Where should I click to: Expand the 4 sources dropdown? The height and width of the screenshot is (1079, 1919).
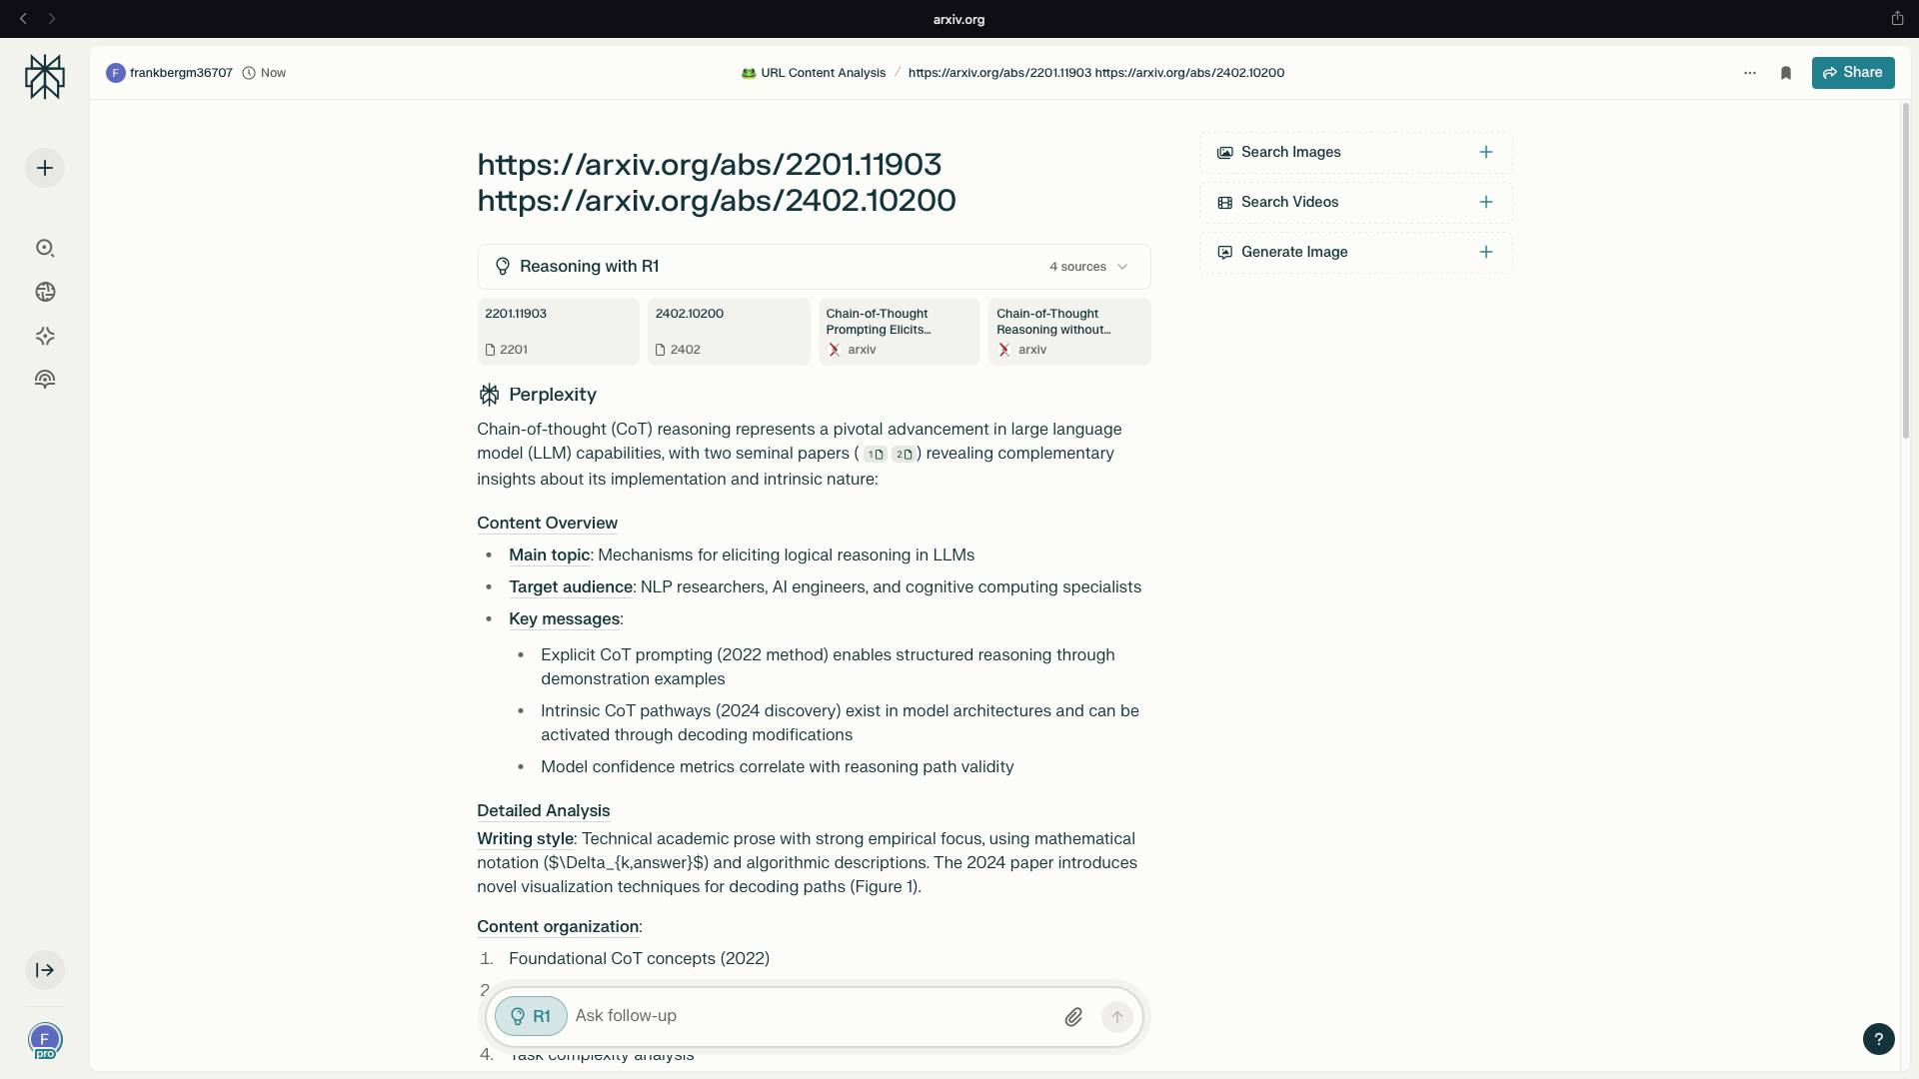coord(1088,267)
